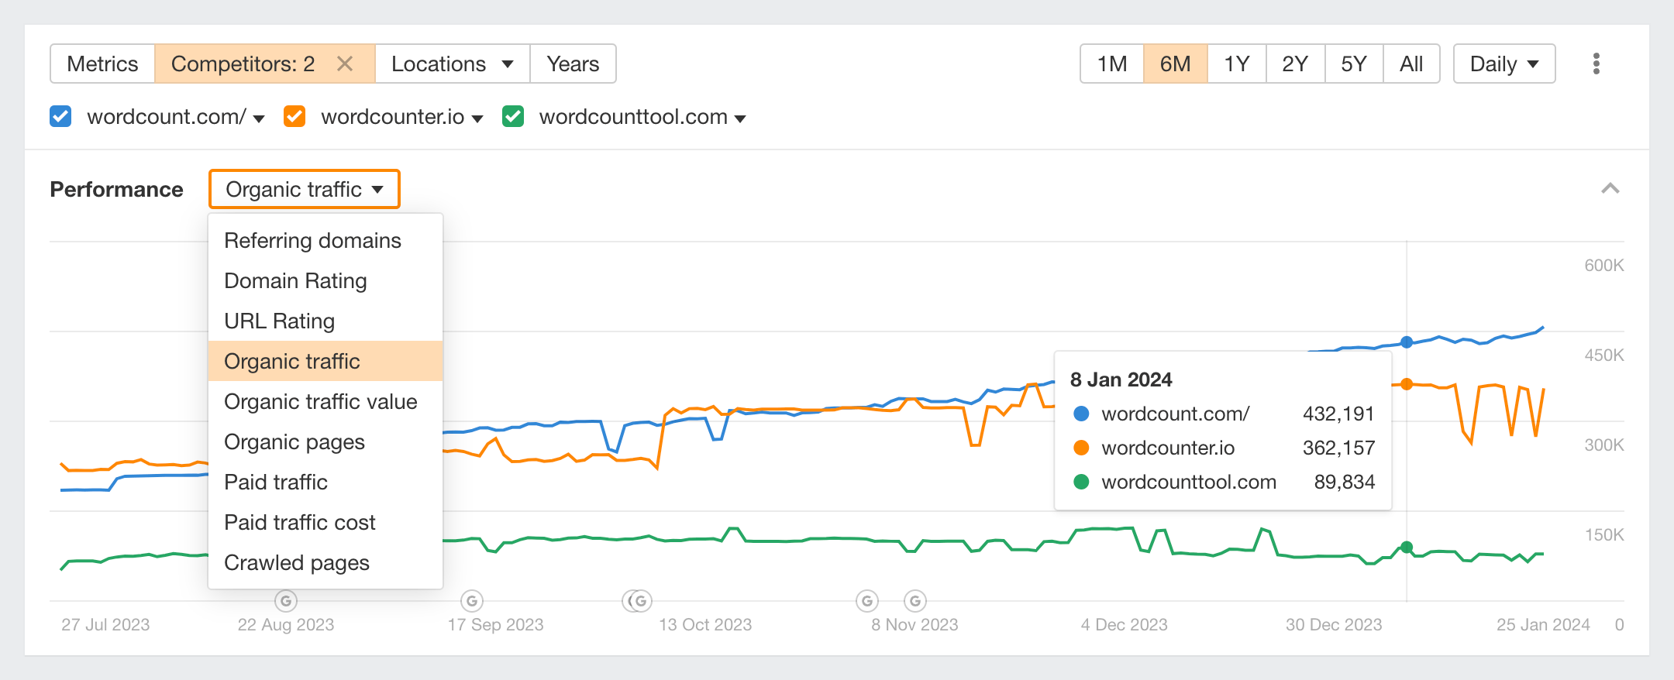The image size is (1674, 680).
Task: Select Paid traffic cost menu option
Action: 299,523
